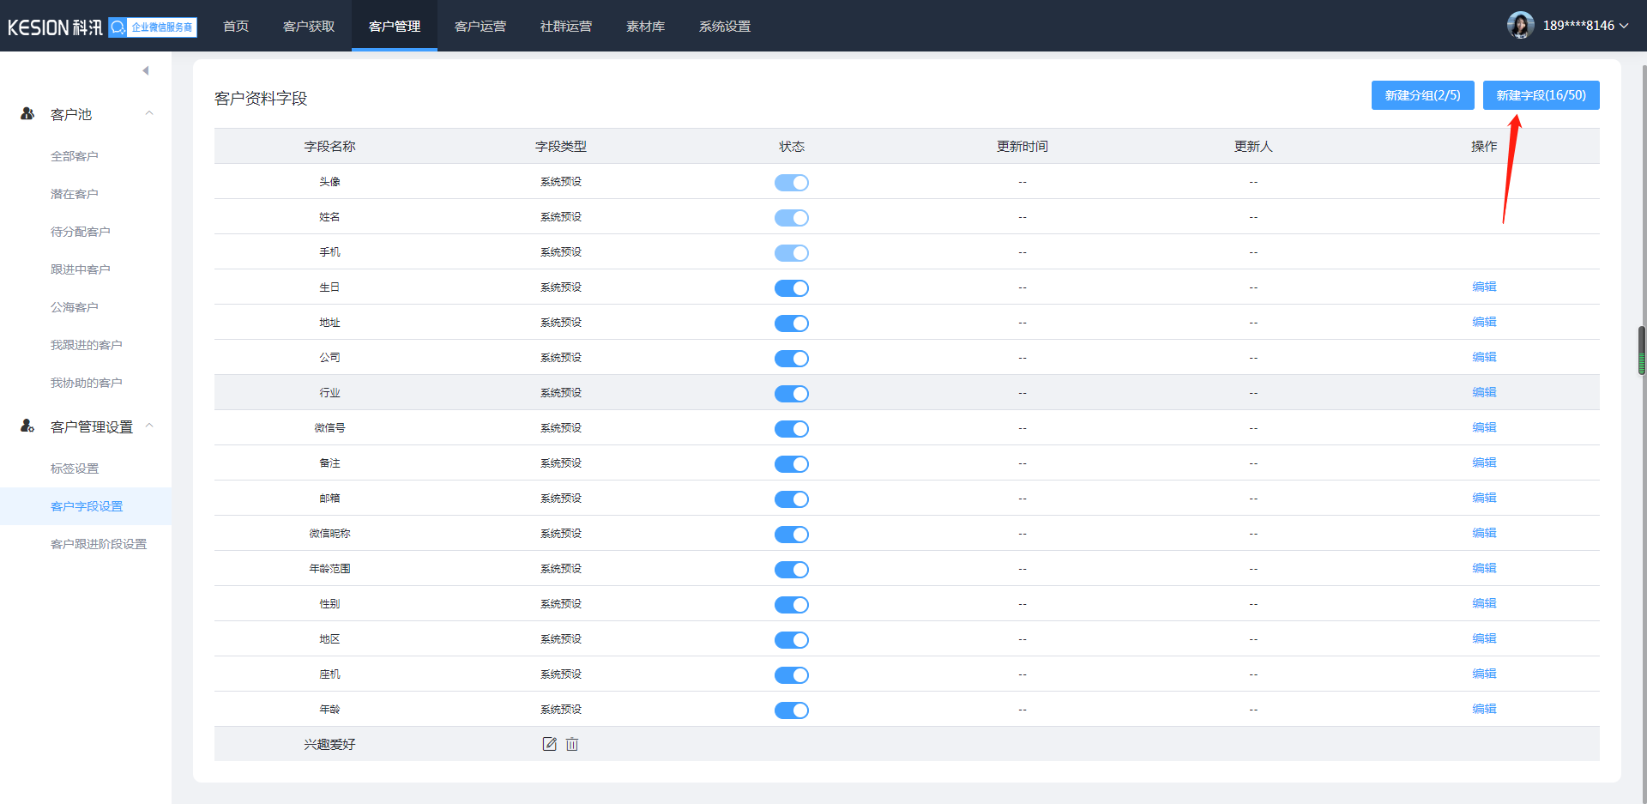Click 编辑 link for the 行业 field

pyautogui.click(x=1483, y=392)
